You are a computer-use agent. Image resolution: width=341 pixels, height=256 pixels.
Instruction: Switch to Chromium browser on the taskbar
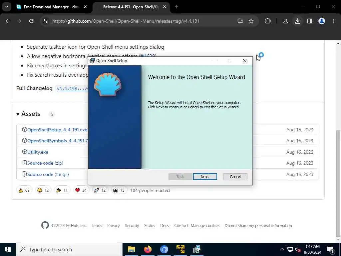tap(164, 249)
